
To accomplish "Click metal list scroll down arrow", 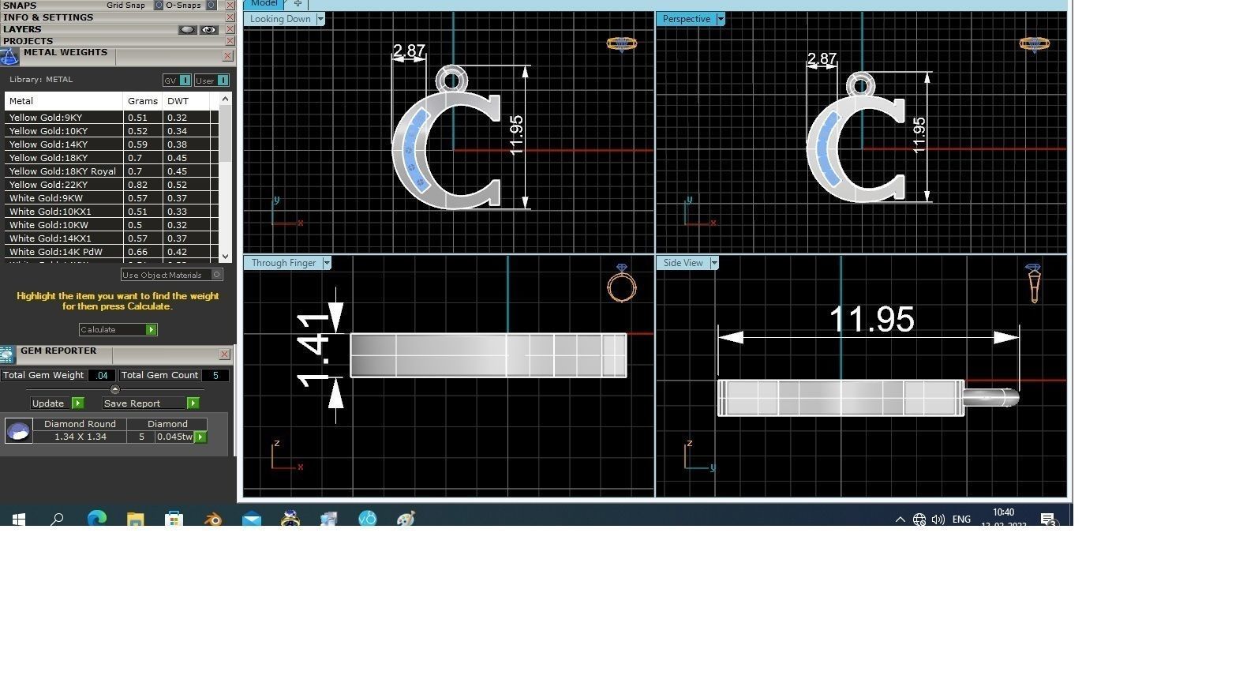I will tap(226, 256).
